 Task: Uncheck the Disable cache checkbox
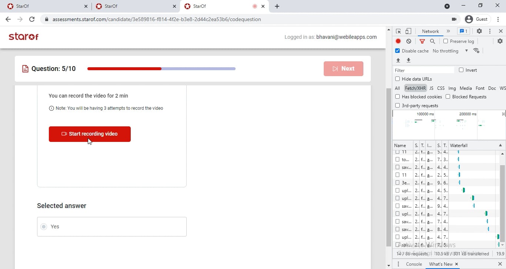397,51
